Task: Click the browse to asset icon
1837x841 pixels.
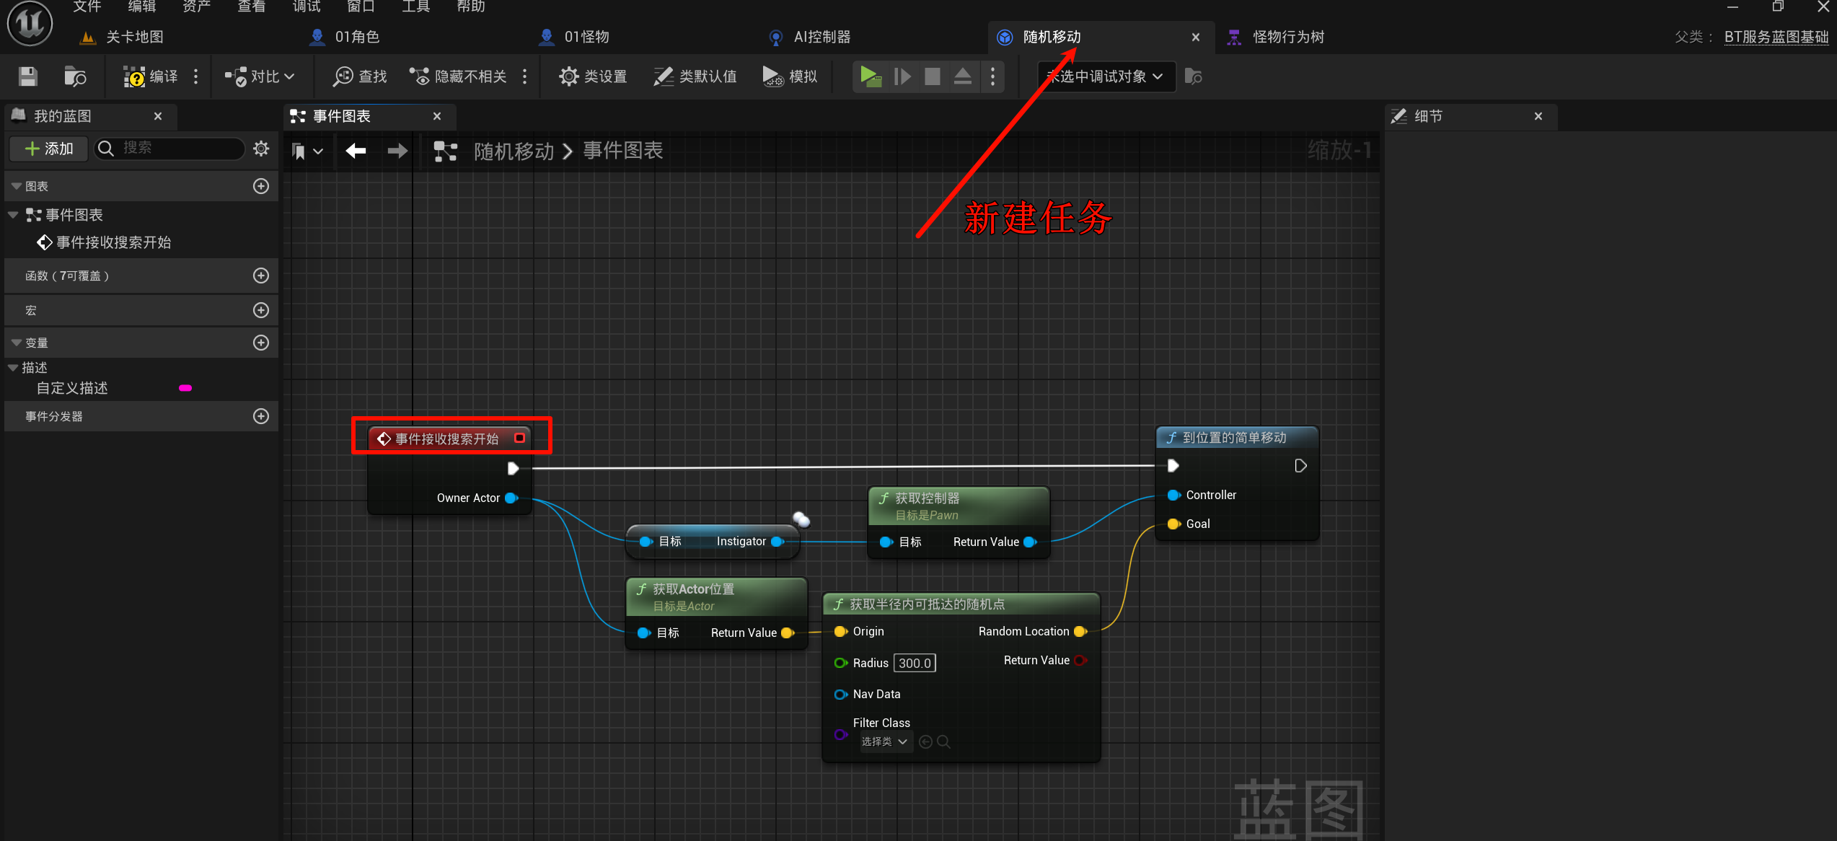Action: pyautogui.click(x=74, y=76)
